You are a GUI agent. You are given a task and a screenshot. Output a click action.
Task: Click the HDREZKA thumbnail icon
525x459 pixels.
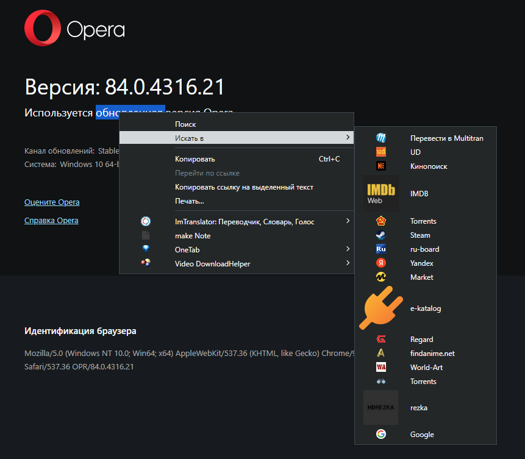point(381,407)
